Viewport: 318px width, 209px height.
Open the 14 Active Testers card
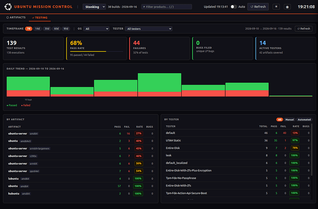pos(285,48)
